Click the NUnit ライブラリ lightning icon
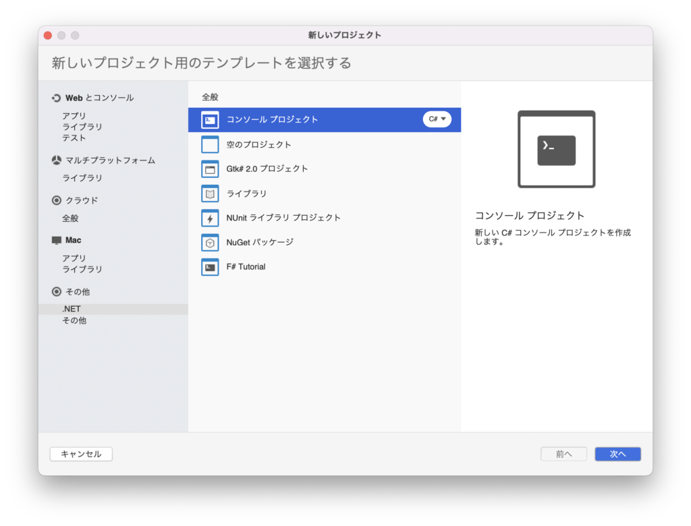 pyautogui.click(x=210, y=218)
